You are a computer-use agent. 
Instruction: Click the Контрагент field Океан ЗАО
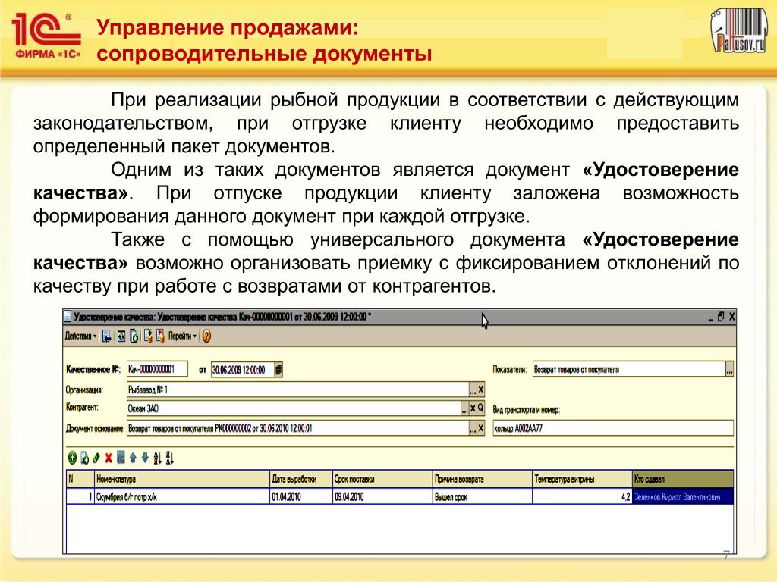coord(294,408)
